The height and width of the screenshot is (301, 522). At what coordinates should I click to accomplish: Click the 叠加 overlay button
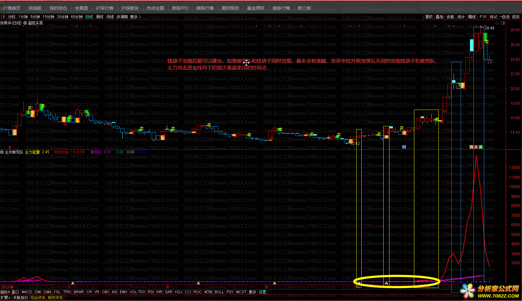(x=440, y=17)
